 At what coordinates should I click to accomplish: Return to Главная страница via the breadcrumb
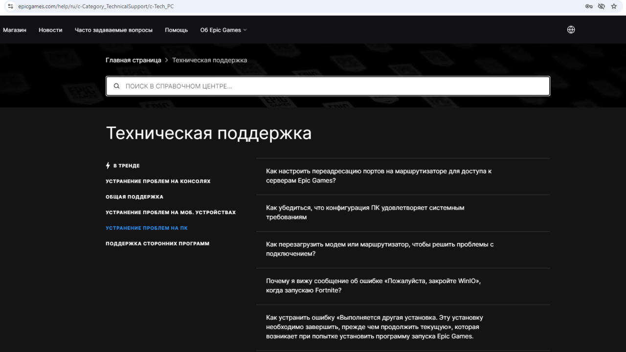coord(134,60)
